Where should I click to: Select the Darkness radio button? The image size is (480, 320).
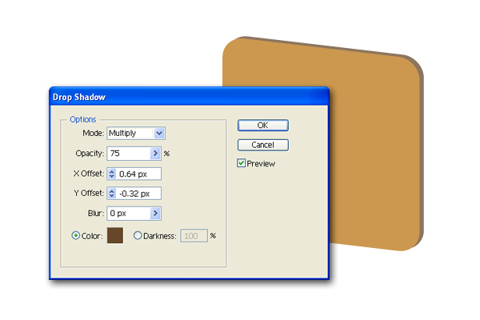(138, 235)
